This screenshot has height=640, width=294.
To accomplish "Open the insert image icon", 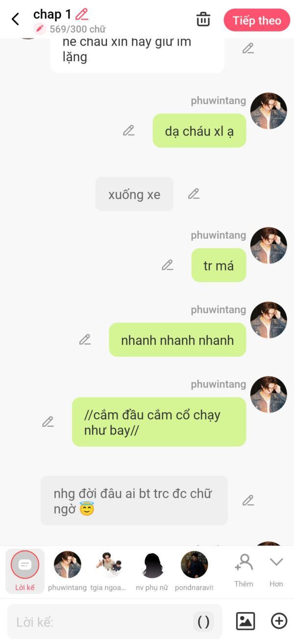I will point(245,621).
